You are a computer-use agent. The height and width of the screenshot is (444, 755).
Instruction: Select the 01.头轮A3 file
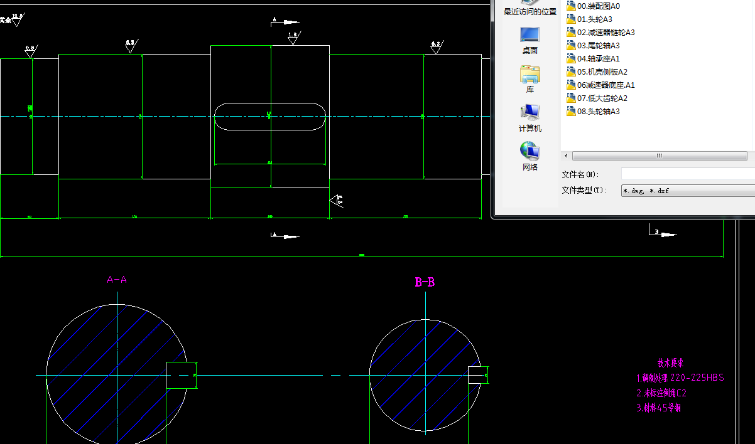pyautogui.click(x=589, y=19)
